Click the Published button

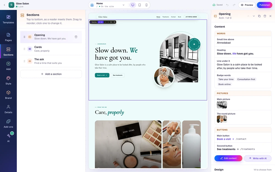[x=265, y=5]
